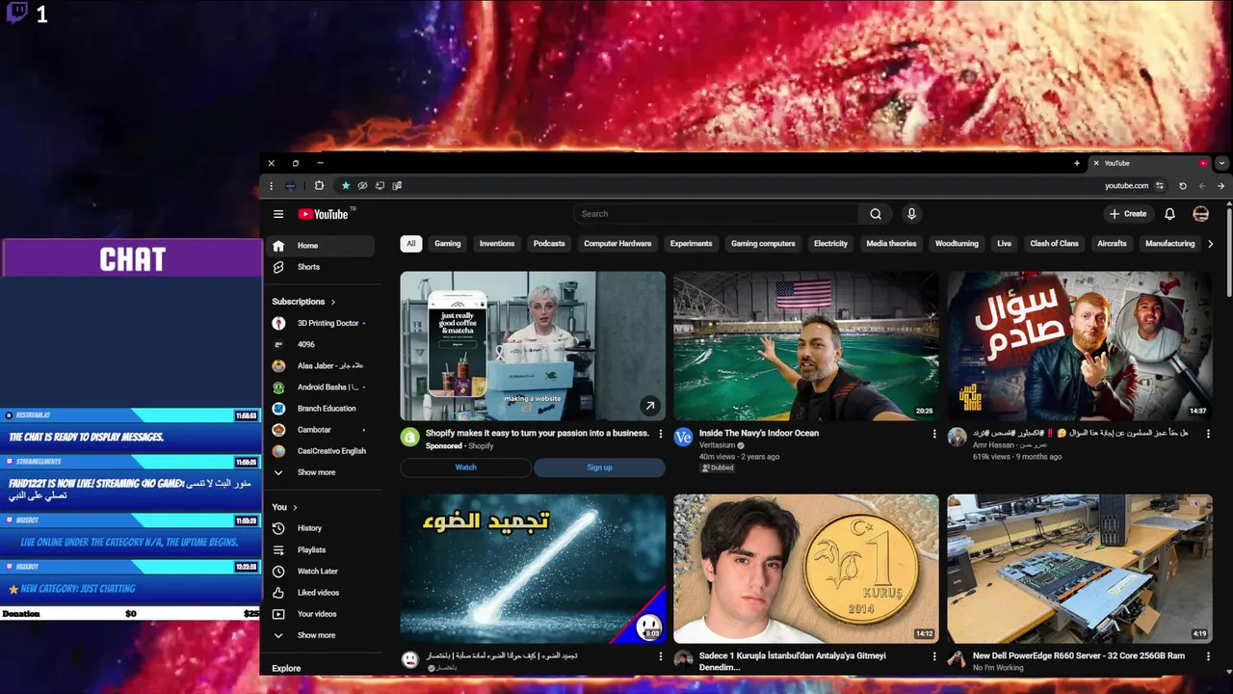Open Watch Later list
Image resolution: width=1233 pixels, height=694 pixels.
pyautogui.click(x=320, y=572)
